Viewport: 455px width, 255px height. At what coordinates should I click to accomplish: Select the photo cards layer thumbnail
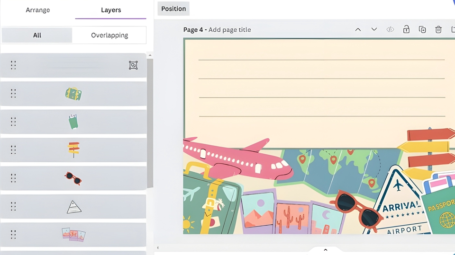[73, 235]
